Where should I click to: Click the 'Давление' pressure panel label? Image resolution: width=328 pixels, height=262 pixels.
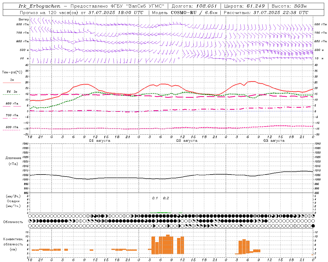[x=13, y=158]
